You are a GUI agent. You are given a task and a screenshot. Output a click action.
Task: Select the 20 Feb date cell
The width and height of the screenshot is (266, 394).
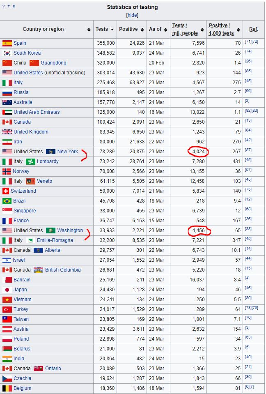tap(156, 63)
